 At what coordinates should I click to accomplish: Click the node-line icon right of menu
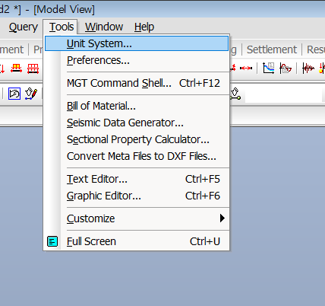pos(235,94)
